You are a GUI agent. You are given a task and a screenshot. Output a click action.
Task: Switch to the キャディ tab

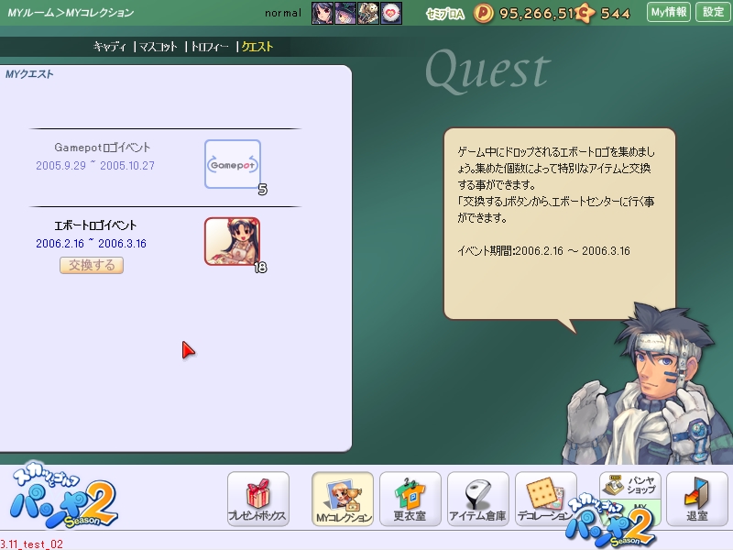click(109, 46)
